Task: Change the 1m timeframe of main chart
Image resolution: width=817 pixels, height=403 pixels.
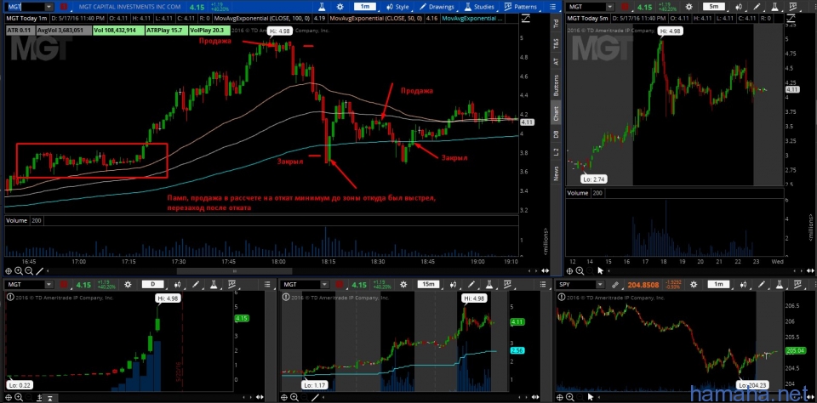Action: tap(365, 7)
